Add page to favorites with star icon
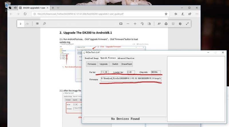This screenshot has height=127, width=229. coord(166,14)
